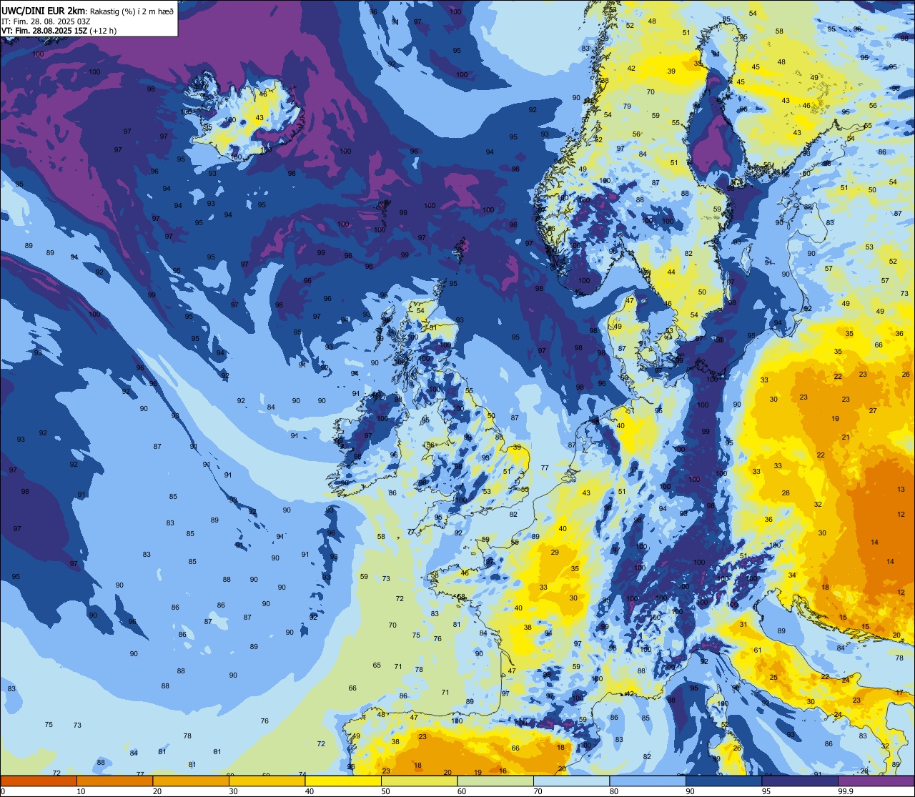Click the "43" humidity value over Iceland

click(259, 118)
